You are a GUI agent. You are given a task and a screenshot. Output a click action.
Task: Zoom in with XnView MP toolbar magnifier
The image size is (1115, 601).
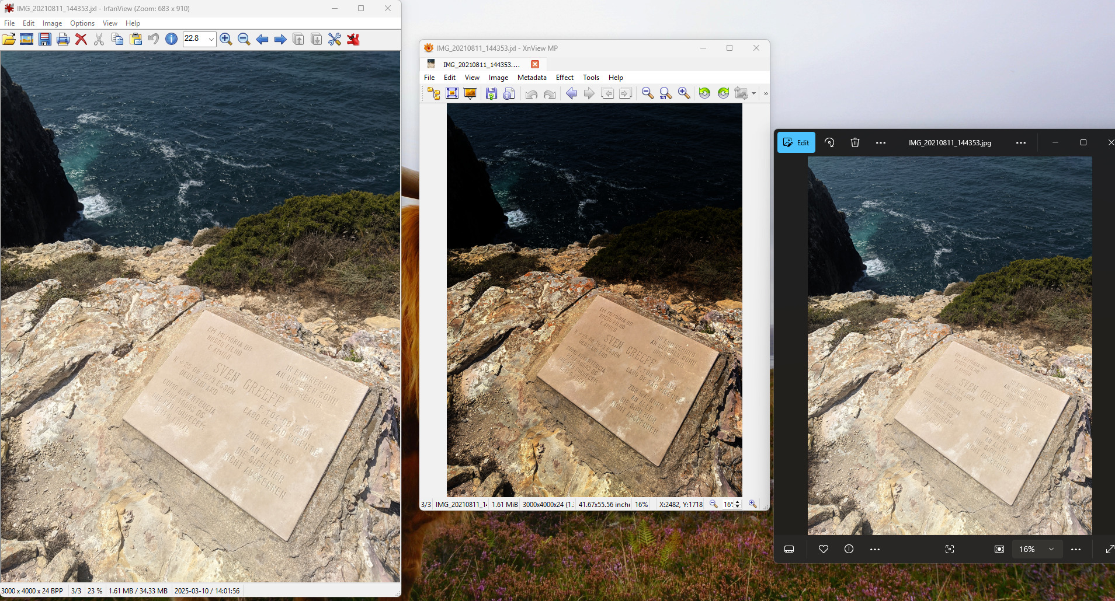[x=684, y=93]
